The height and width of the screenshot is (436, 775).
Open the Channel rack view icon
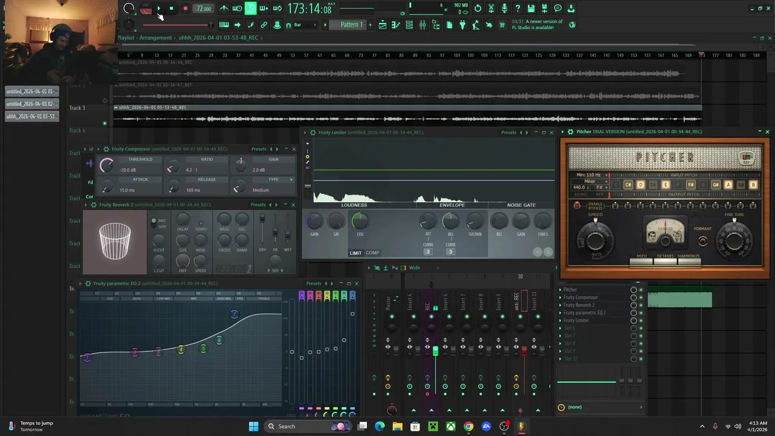click(x=409, y=25)
